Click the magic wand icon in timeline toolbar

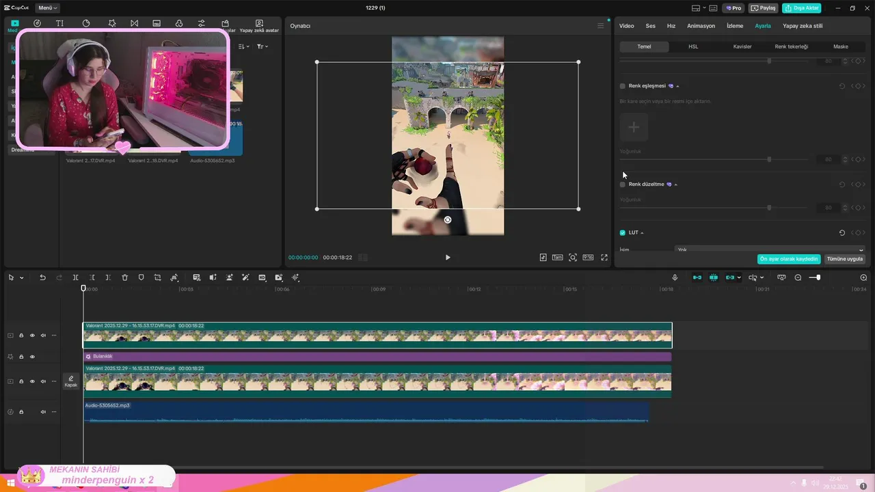pos(245,277)
